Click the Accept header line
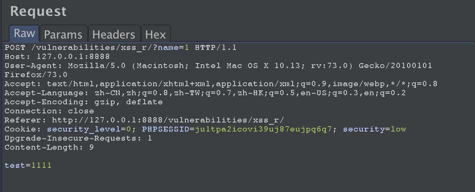The image size is (475, 192). point(221,84)
